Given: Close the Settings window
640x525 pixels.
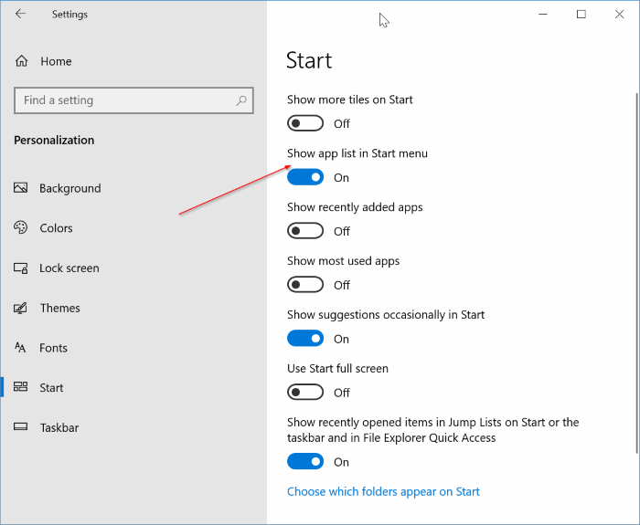Looking at the screenshot, I should pyautogui.click(x=619, y=14).
